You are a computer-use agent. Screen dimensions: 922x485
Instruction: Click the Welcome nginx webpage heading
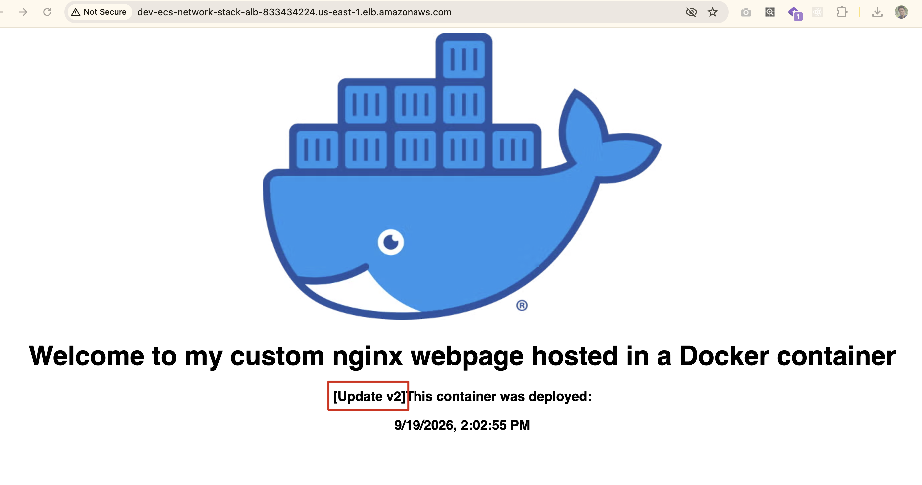462,356
